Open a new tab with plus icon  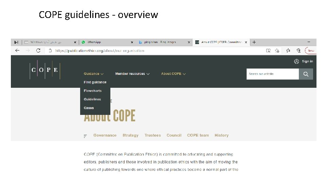coord(254,42)
